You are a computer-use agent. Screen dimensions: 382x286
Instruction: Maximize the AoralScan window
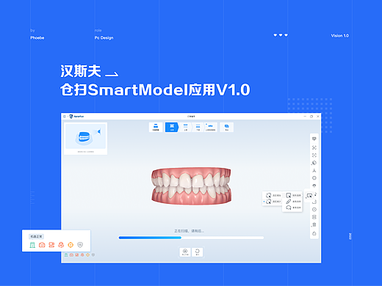point(311,117)
